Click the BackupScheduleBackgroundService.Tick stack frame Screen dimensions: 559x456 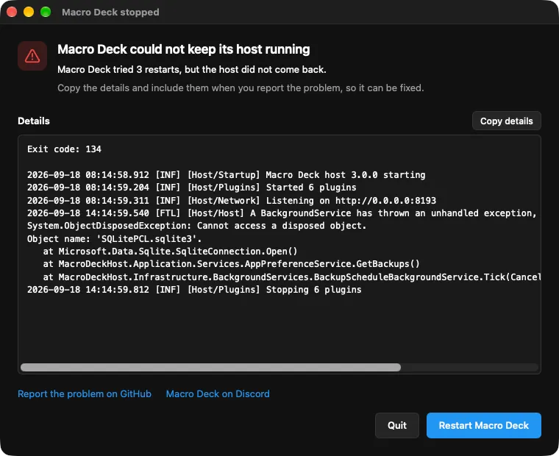[291, 277]
